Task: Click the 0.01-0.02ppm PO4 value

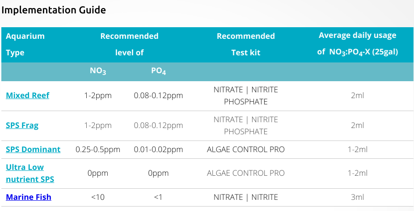Action: click(158, 149)
